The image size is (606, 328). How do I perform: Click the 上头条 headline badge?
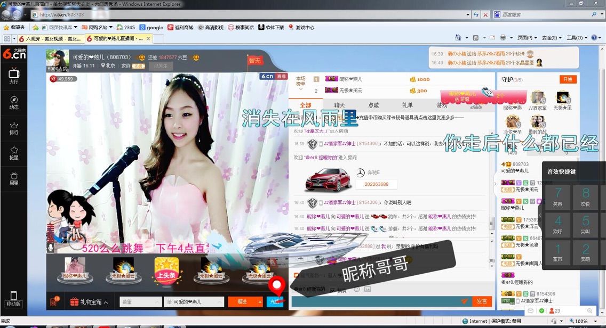coord(166,270)
